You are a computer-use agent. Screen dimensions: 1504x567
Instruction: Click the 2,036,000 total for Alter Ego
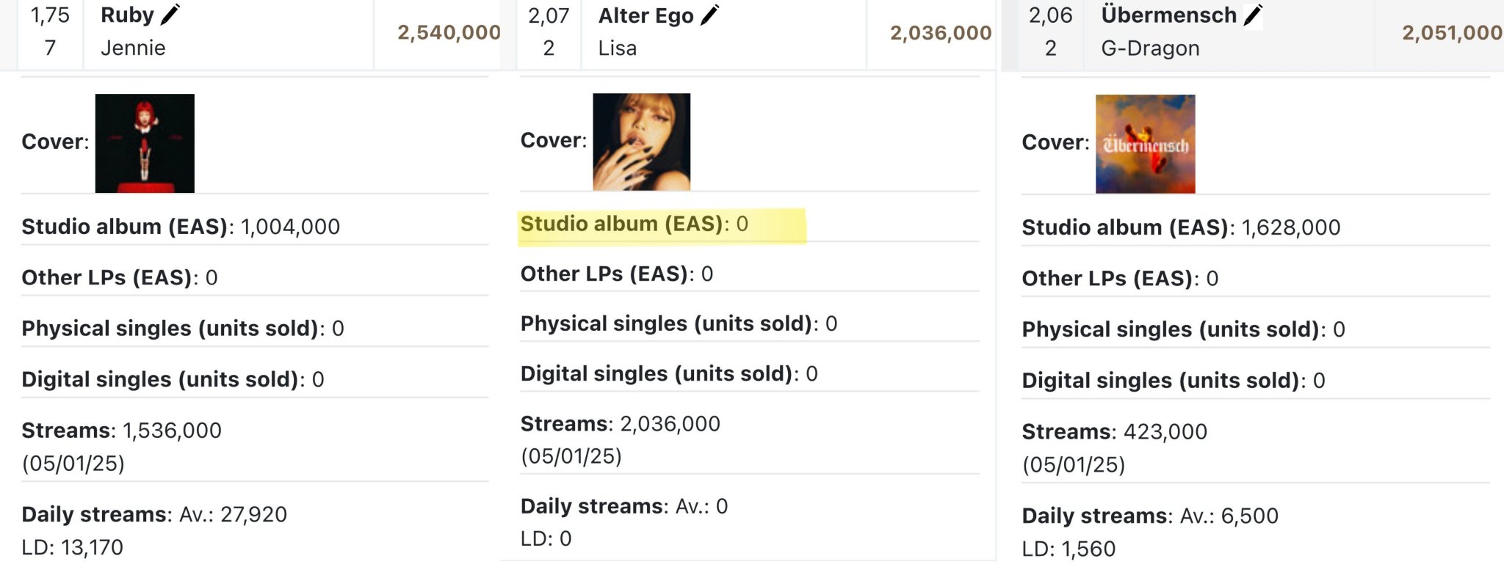coord(941,32)
